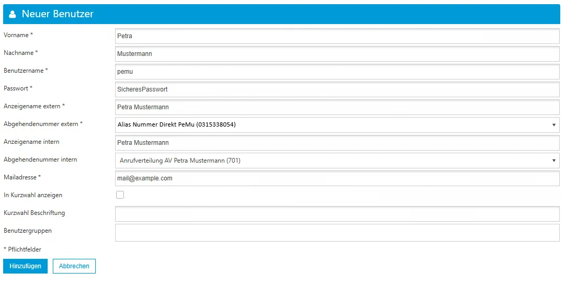
Task: Click into the Vorname field containing Petra
Action: 337,36
